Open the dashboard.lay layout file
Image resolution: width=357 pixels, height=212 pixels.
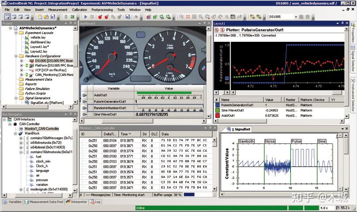[x=40, y=42]
